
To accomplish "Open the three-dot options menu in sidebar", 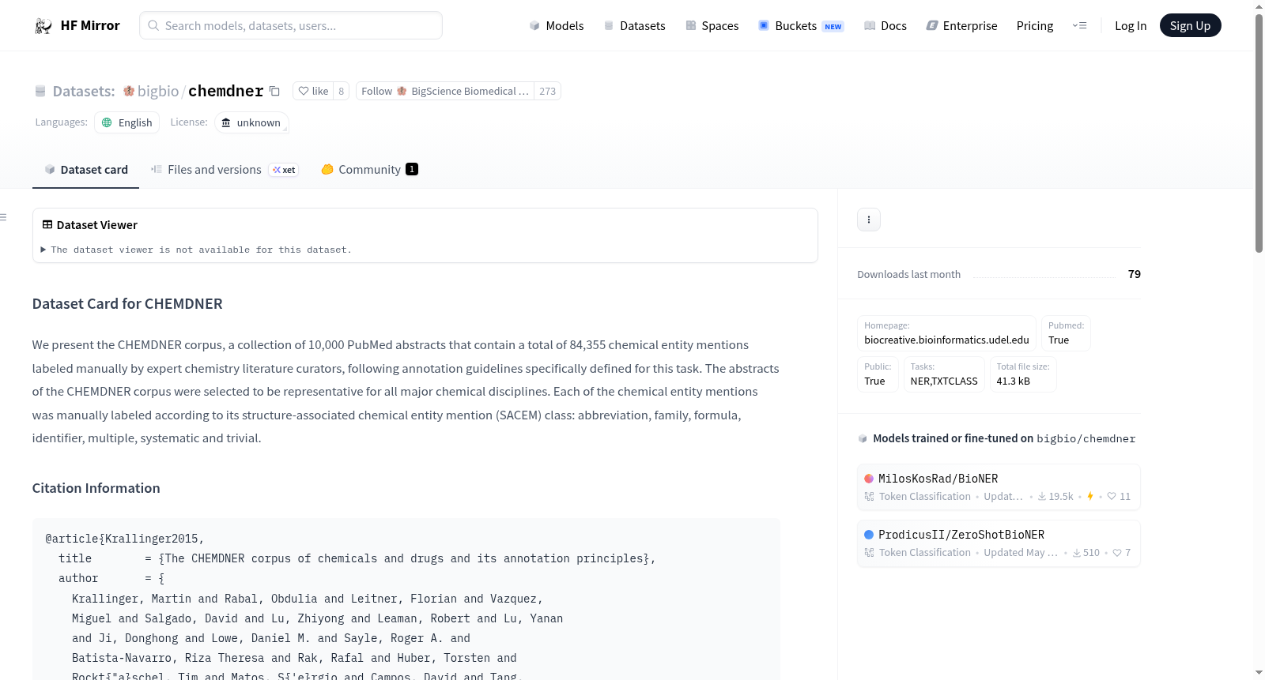I will (x=869, y=220).
